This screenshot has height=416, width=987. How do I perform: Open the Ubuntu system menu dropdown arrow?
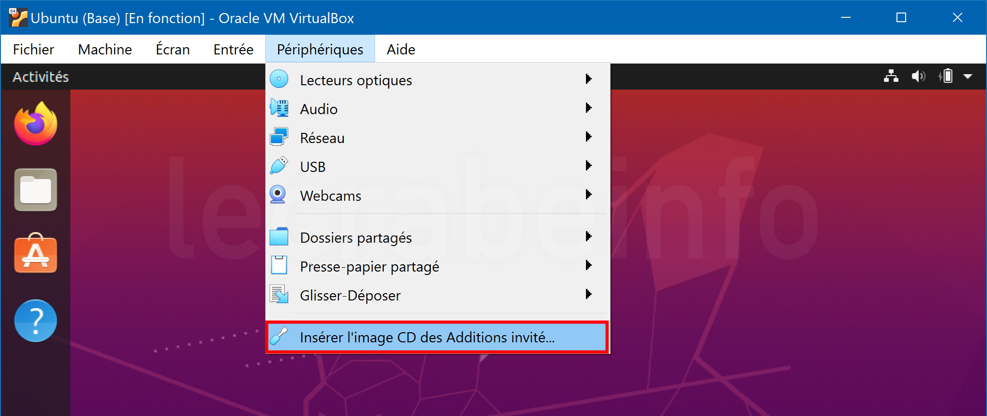(968, 77)
